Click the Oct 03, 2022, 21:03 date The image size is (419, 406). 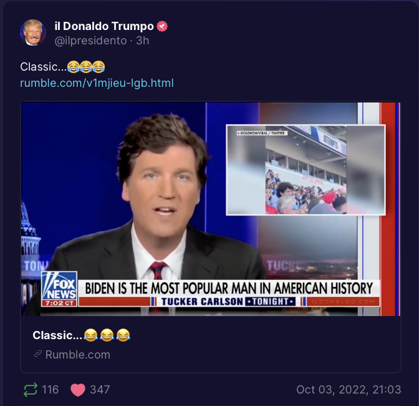click(x=349, y=390)
